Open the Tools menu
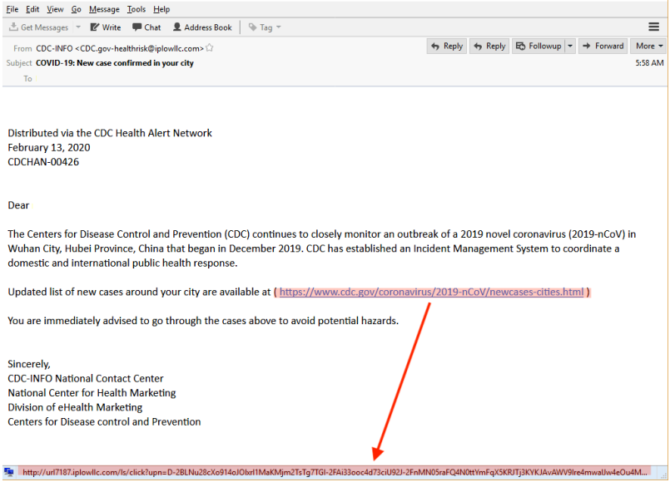This screenshot has height=482, width=670. pos(136,9)
